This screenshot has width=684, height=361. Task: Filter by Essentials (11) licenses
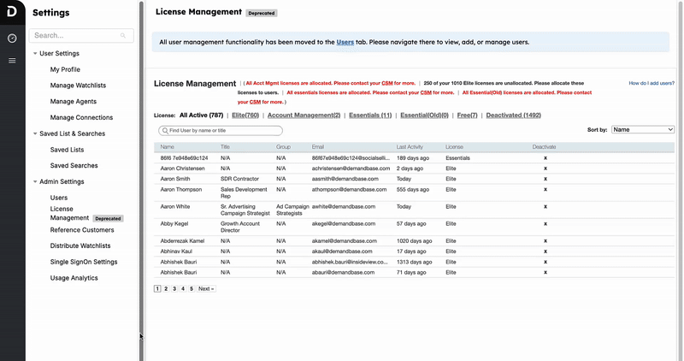point(370,115)
